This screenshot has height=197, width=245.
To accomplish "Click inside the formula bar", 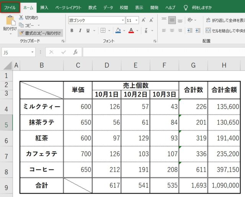I will coord(164,52).
